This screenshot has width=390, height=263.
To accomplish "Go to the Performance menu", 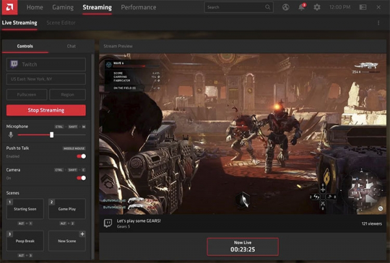I will tap(138, 7).
